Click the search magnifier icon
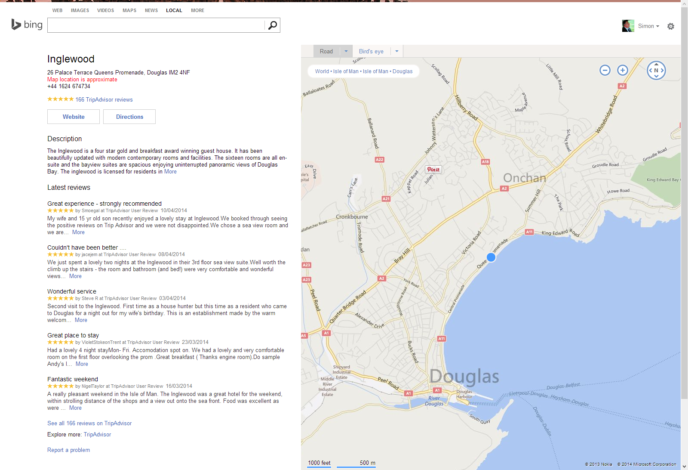 click(x=272, y=25)
